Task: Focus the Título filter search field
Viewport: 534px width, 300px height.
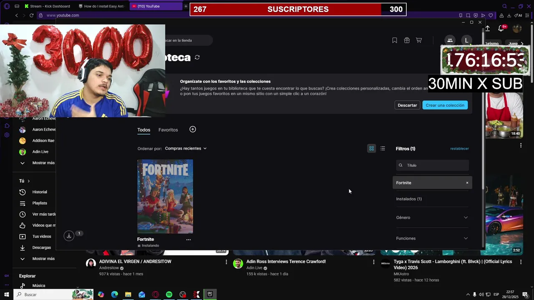Action: (432, 165)
